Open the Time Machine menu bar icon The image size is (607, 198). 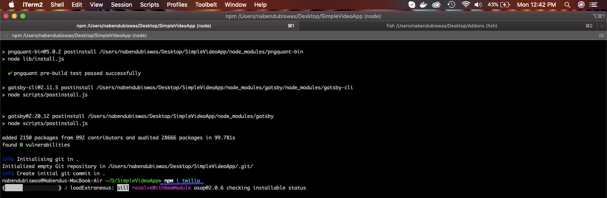pos(451,5)
